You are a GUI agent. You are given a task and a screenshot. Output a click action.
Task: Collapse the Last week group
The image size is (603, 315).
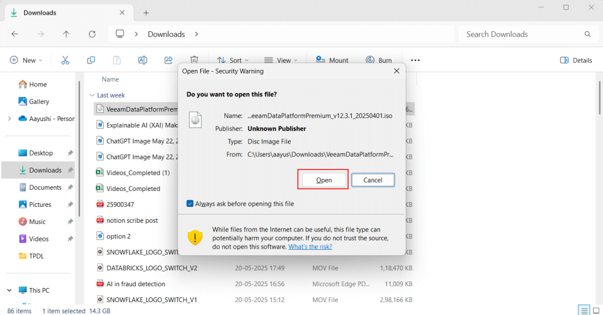point(92,95)
